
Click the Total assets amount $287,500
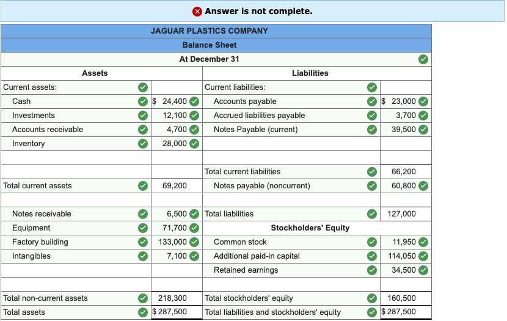169,312
